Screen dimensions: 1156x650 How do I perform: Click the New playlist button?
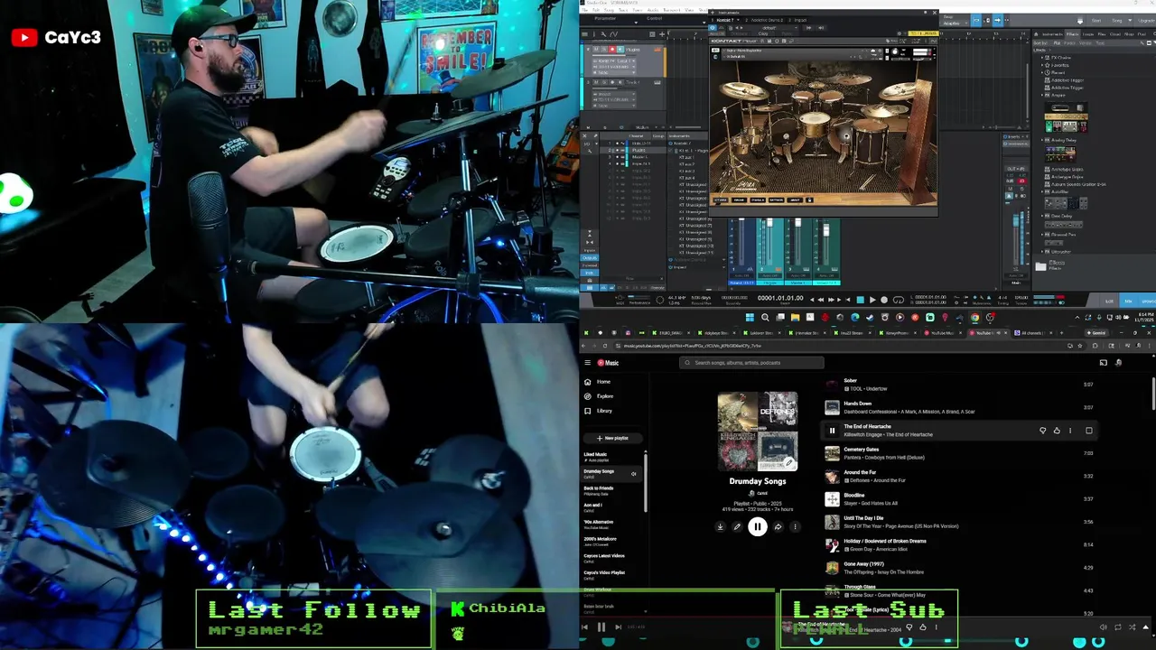(611, 438)
